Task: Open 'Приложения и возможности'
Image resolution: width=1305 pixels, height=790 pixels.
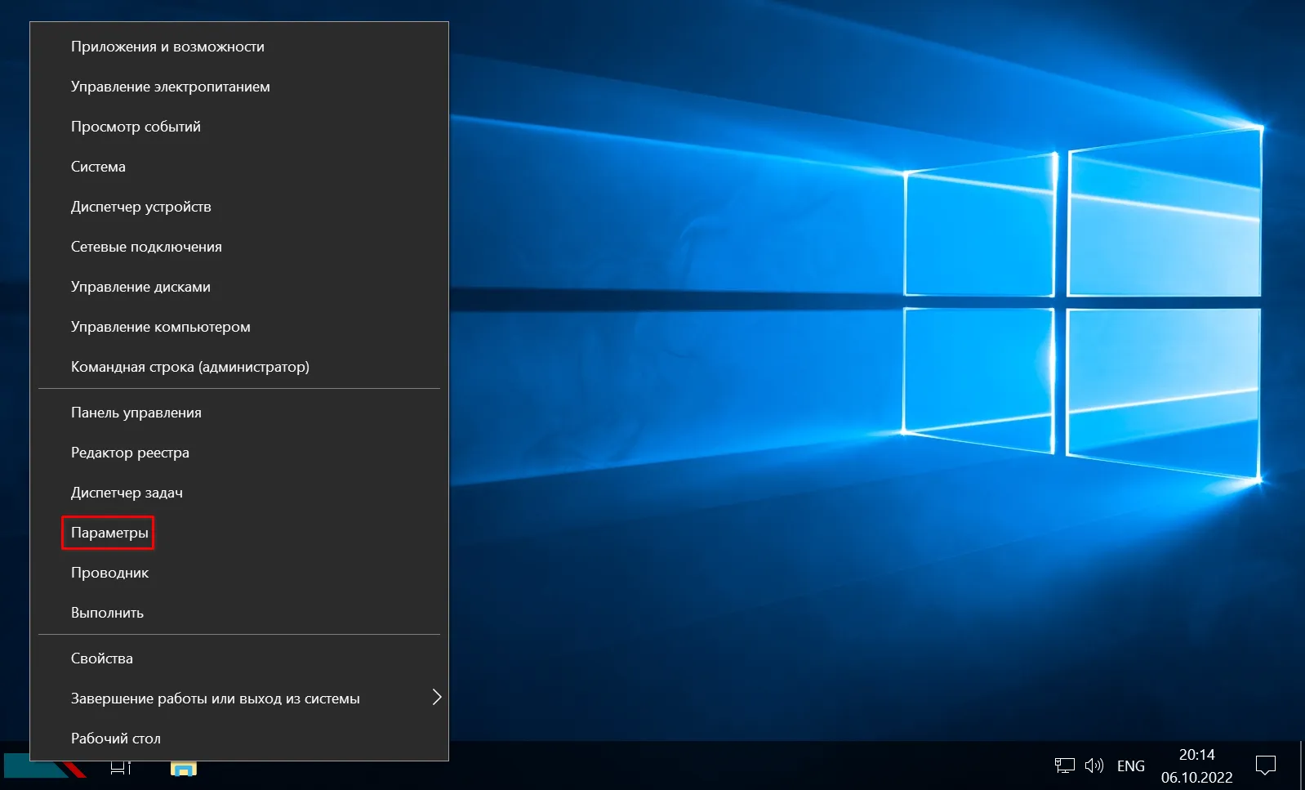Action: [239, 47]
